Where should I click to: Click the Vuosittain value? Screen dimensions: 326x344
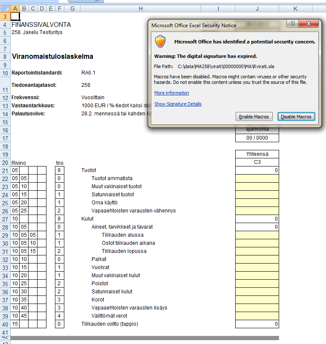pyautogui.click(x=92, y=97)
